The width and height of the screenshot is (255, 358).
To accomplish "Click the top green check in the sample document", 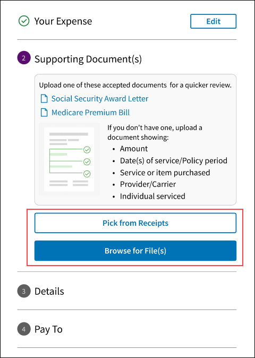I will tap(87, 150).
